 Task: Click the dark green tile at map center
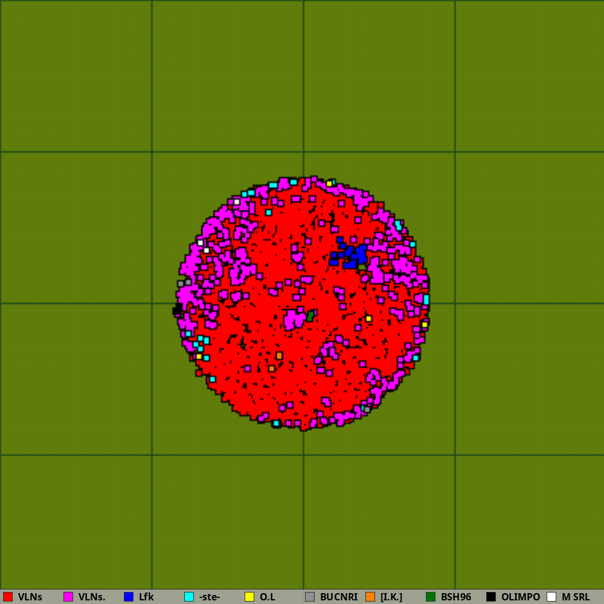click(310, 316)
